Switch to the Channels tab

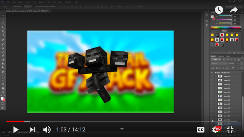point(221,56)
